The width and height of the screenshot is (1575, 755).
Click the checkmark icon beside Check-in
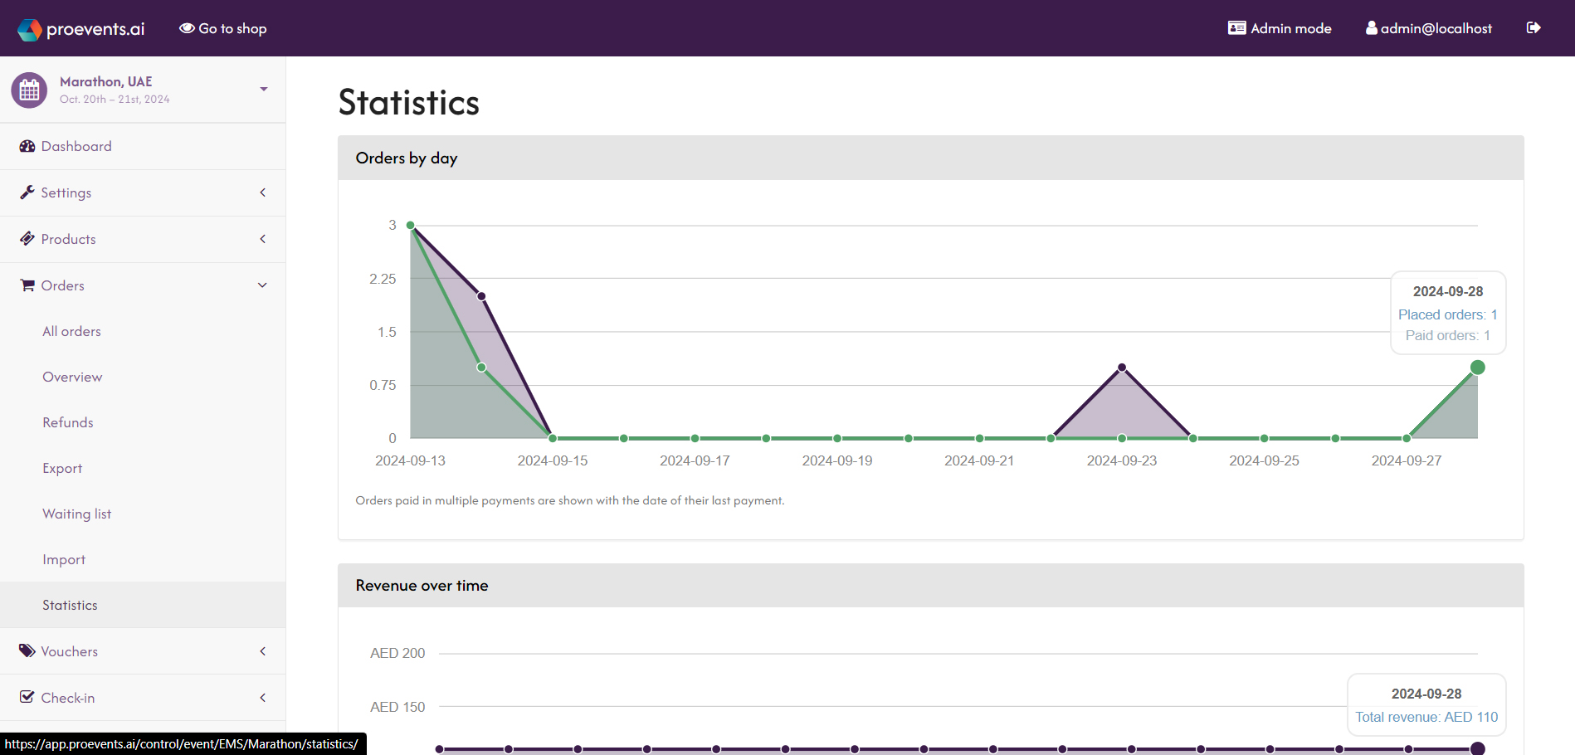[x=27, y=697]
